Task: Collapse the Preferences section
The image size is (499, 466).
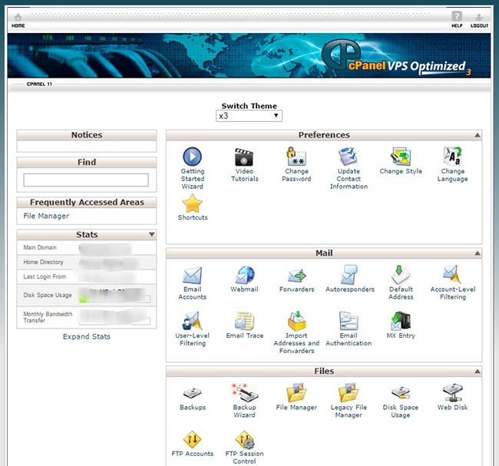Action: [478, 135]
